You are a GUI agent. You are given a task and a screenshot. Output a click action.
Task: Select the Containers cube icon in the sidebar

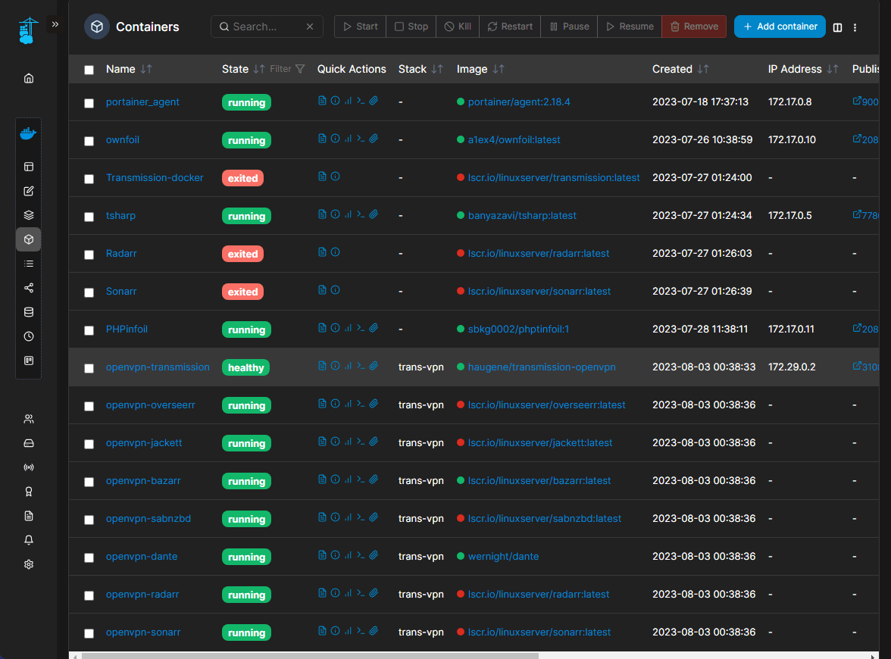click(x=29, y=239)
